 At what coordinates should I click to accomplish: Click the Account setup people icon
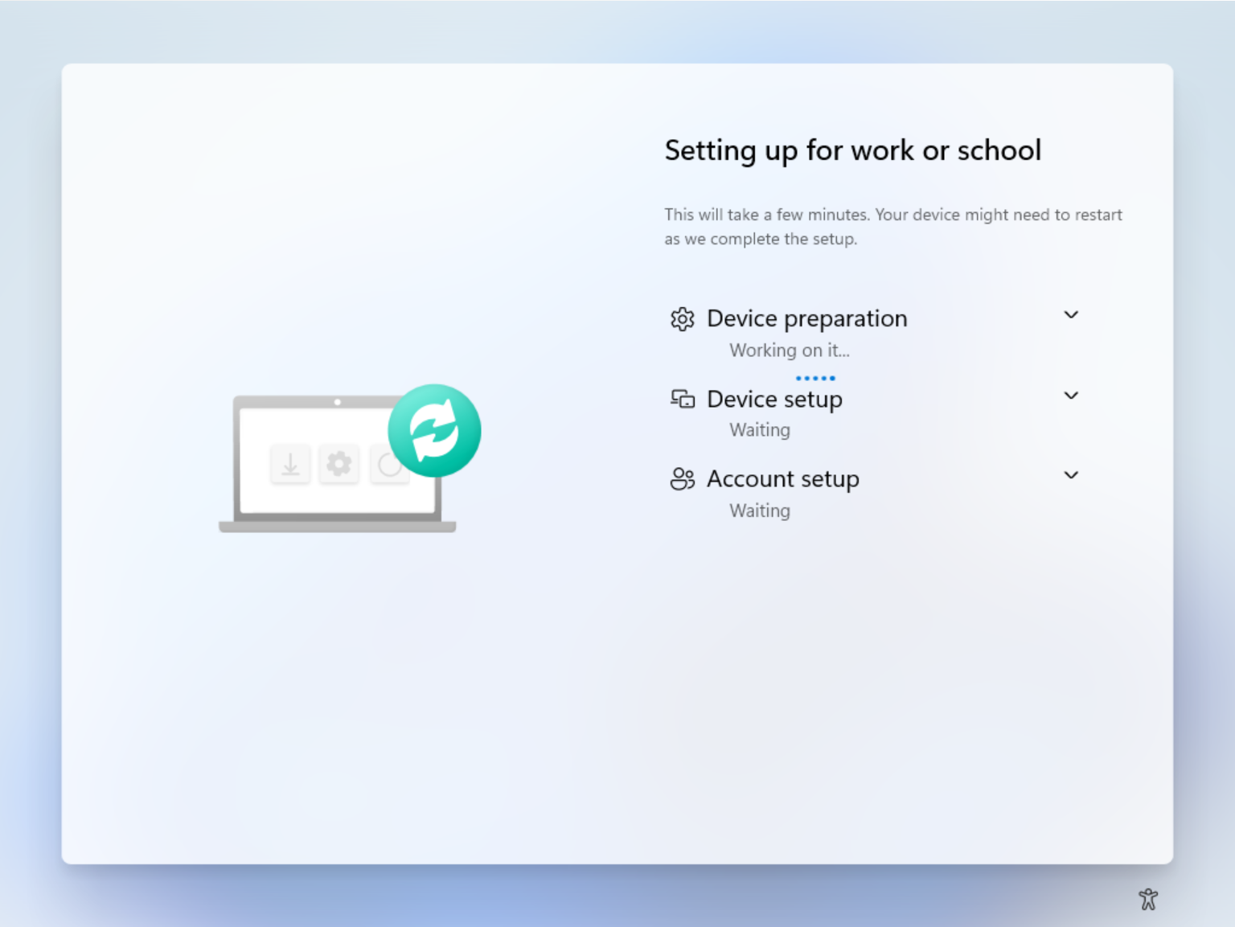coord(683,479)
